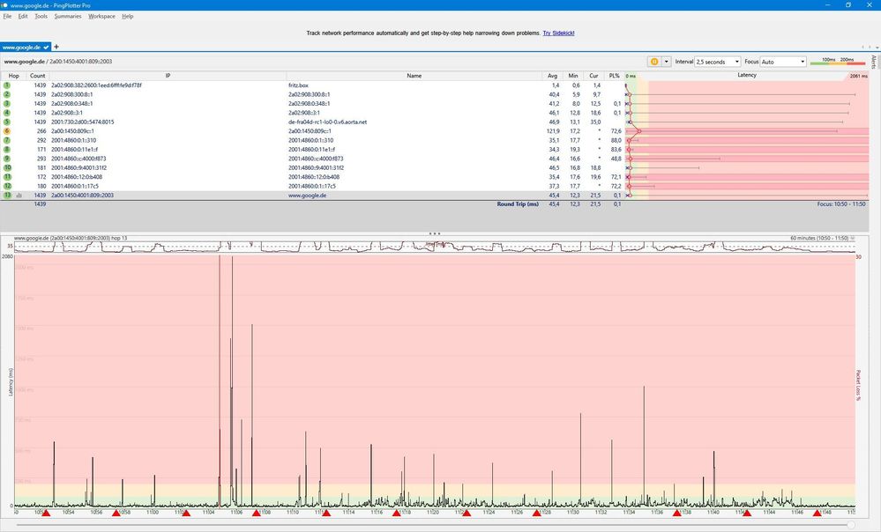
Task: Click the Min column header
Action: [x=573, y=76]
